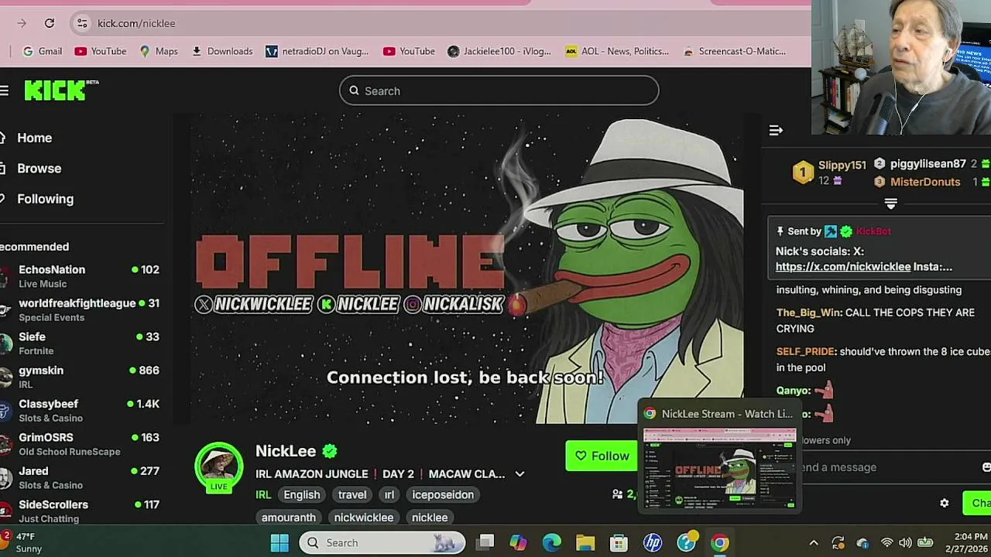Focus the Kick search input field
Image resolution: width=991 pixels, height=557 pixels.
(499, 91)
